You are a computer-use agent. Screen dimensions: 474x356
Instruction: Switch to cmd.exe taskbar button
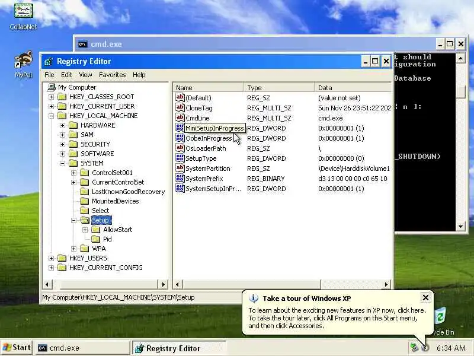(83, 348)
